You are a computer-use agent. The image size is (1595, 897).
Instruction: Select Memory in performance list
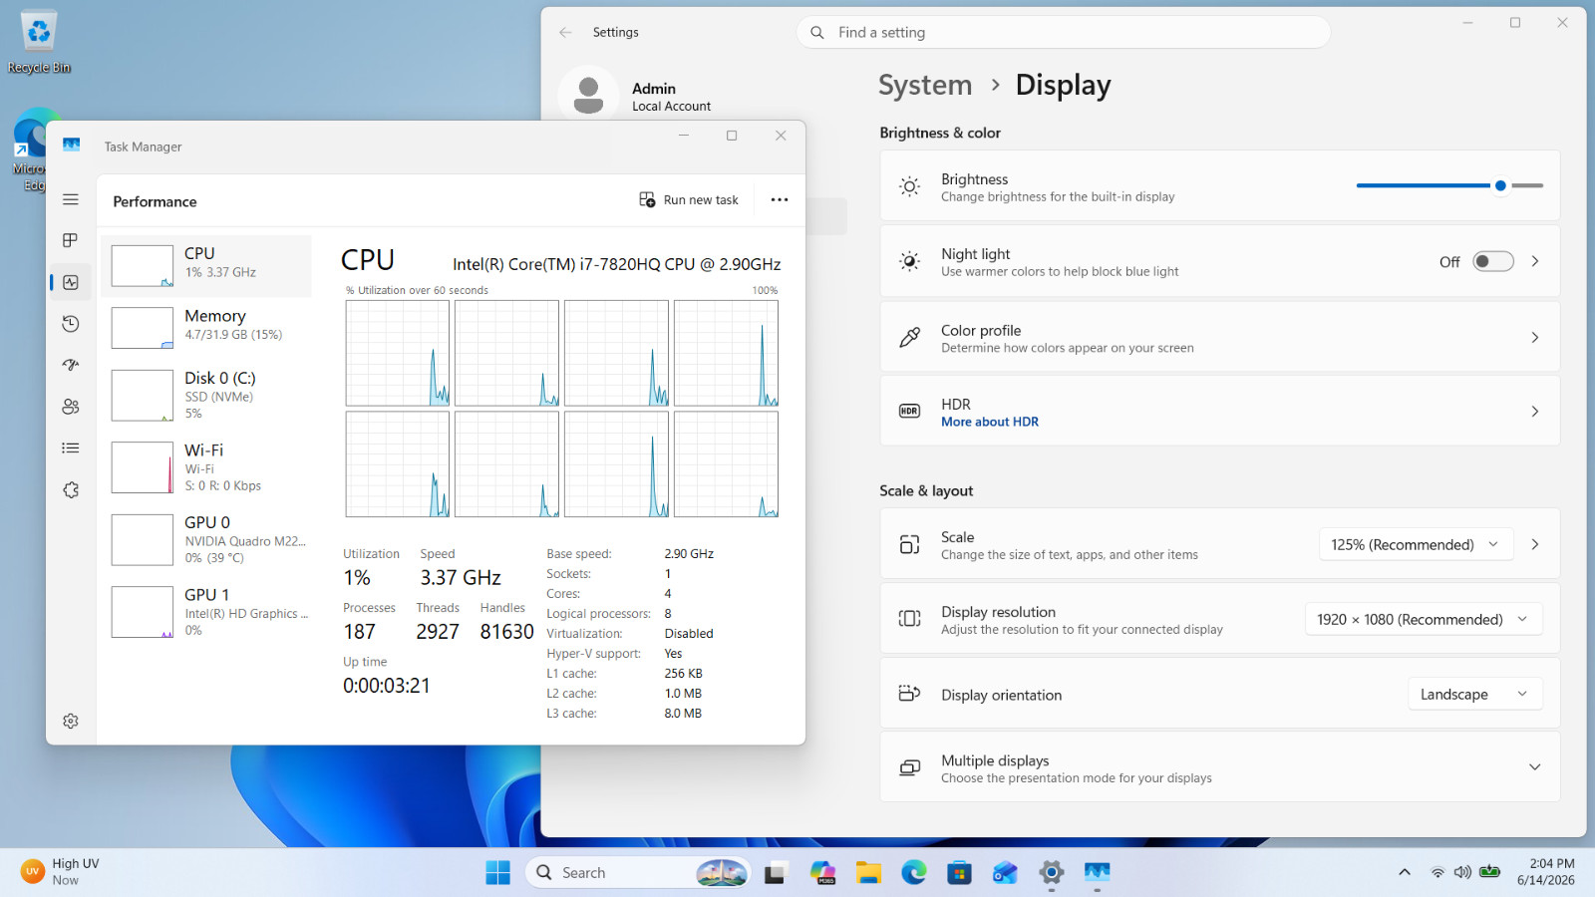[x=206, y=328]
